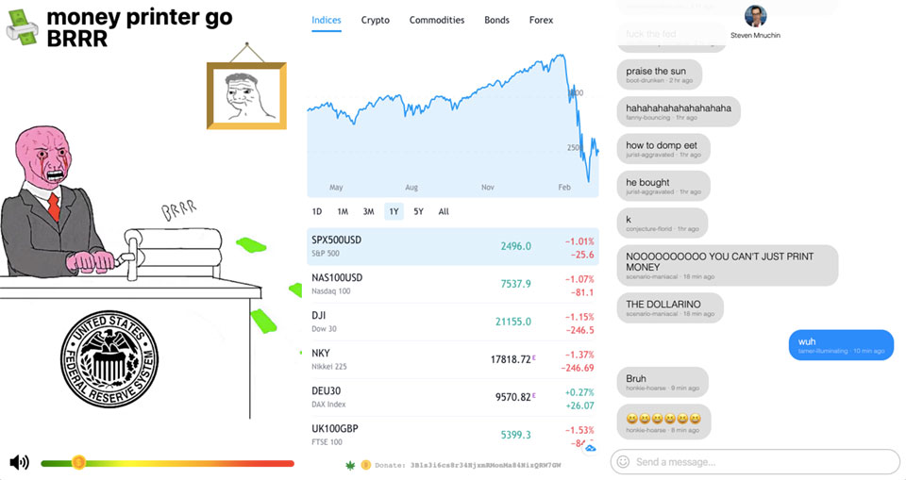Adjust the printer speed color slider
This screenshot has height=480, width=906.
79,463
